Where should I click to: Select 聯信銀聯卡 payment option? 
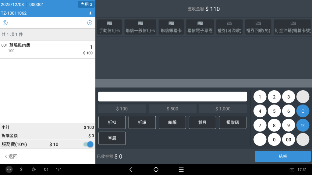[x=171, y=27]
